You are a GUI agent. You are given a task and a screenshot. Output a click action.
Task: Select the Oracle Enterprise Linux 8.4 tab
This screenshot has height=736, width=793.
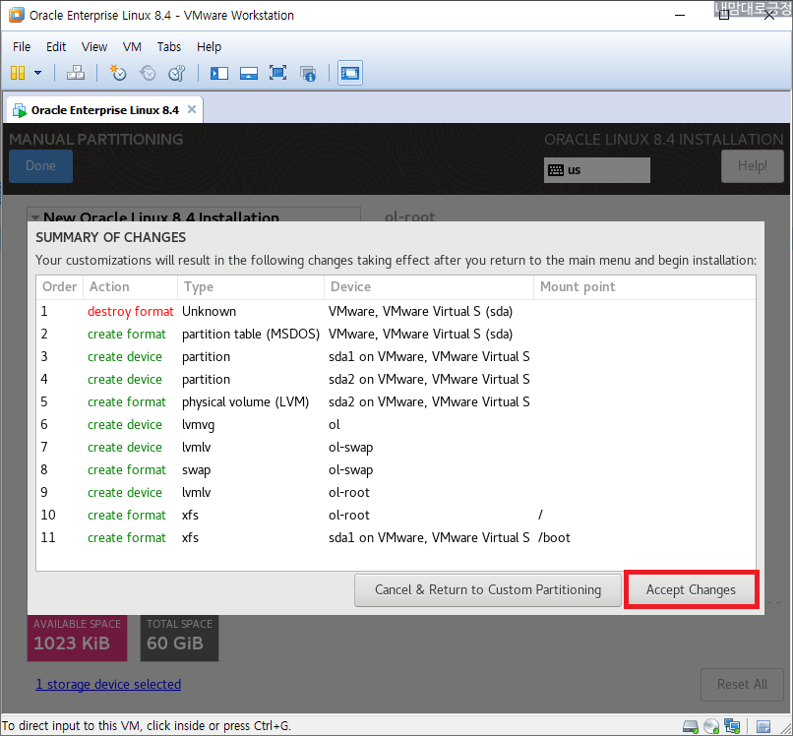tap(104, 110)
